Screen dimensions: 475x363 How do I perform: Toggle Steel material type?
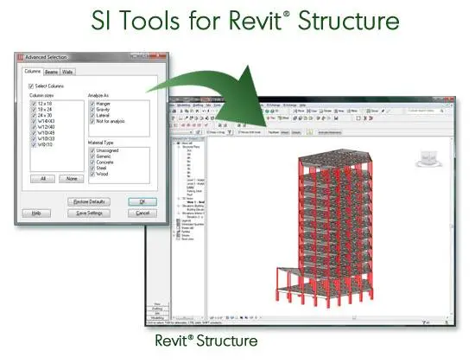click(92, 169)
